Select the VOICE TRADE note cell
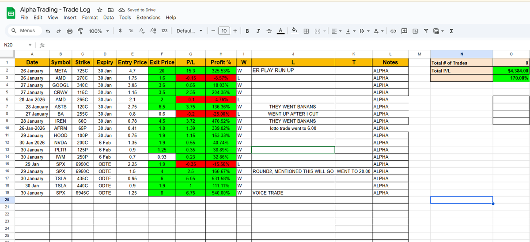This screenshot has width=530, height=242. pos(293,193)
